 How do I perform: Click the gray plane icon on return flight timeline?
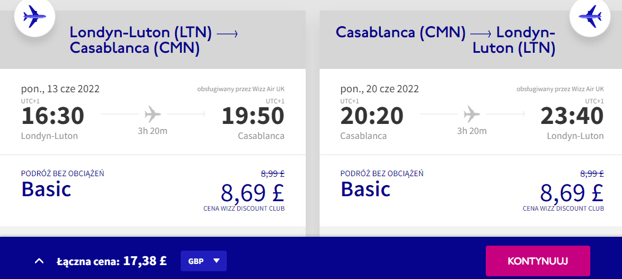click(472, 114)
